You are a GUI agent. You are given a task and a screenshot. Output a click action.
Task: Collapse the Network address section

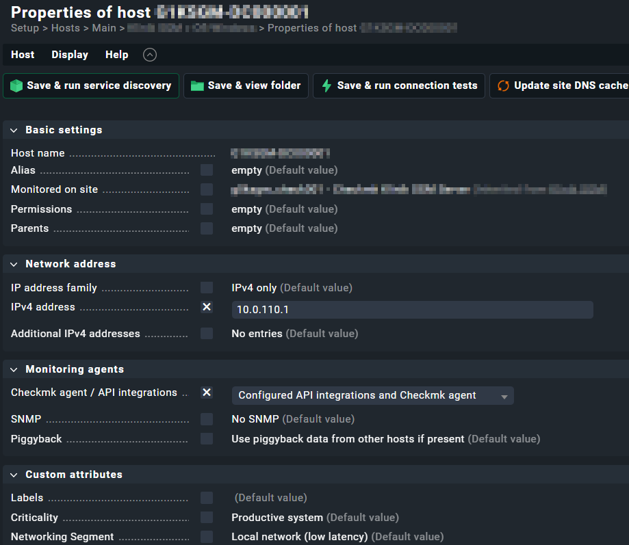point(14,264)
